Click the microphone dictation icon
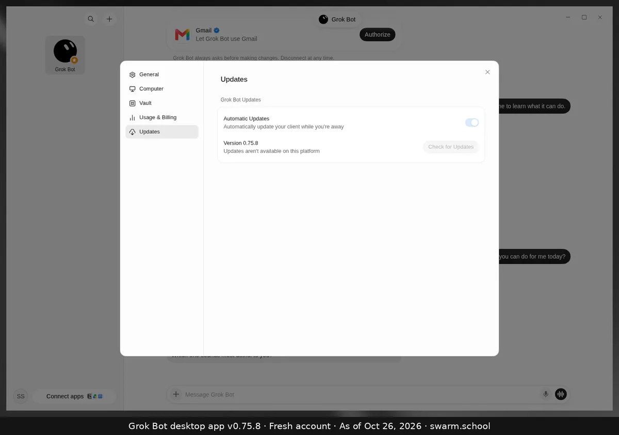The image size is (619, 435). [546, 394]
